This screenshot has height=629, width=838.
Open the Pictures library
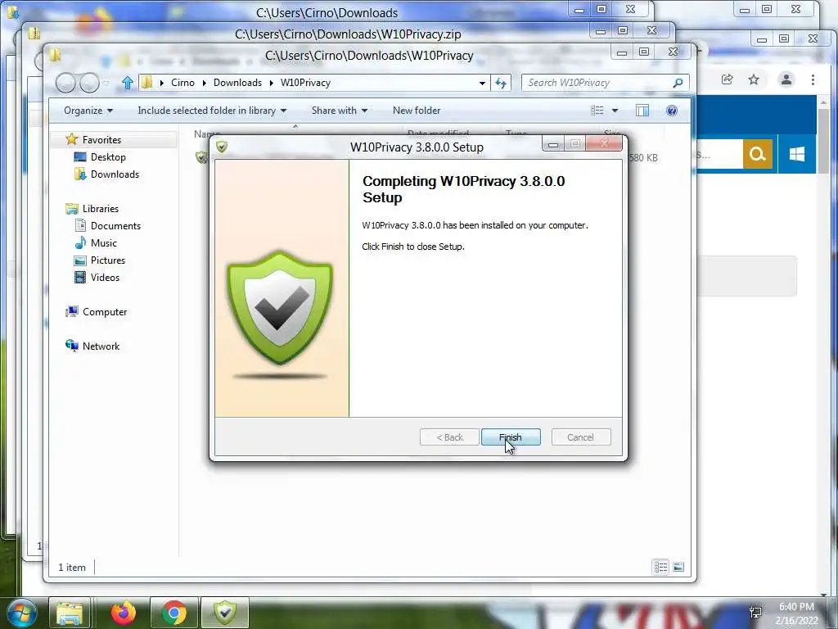(107, 260)
